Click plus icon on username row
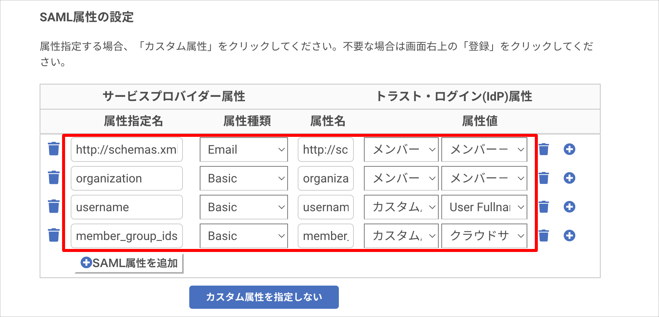The height and width of the screenshot is (317, 659). [569, 207]
